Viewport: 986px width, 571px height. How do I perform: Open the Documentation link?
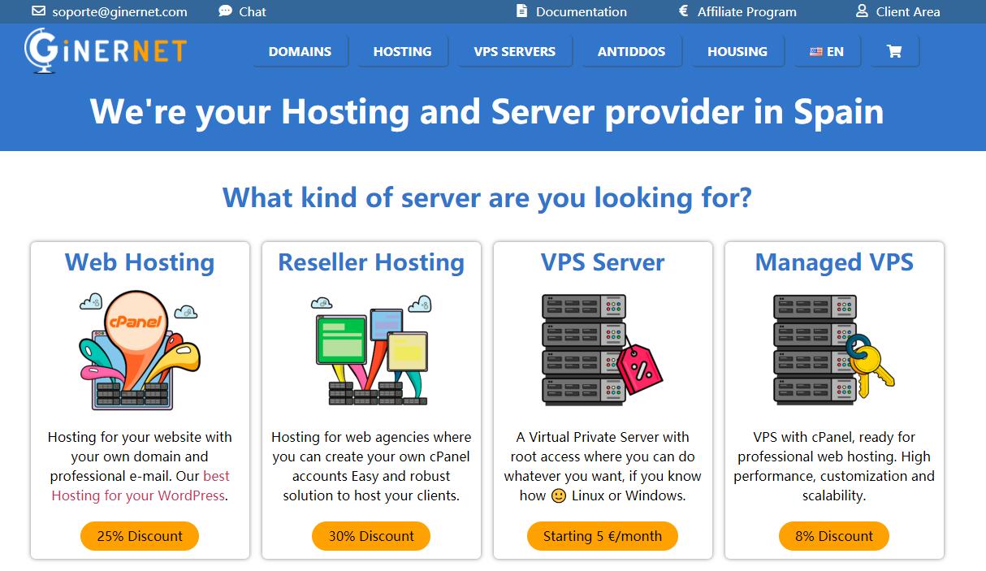582,12
